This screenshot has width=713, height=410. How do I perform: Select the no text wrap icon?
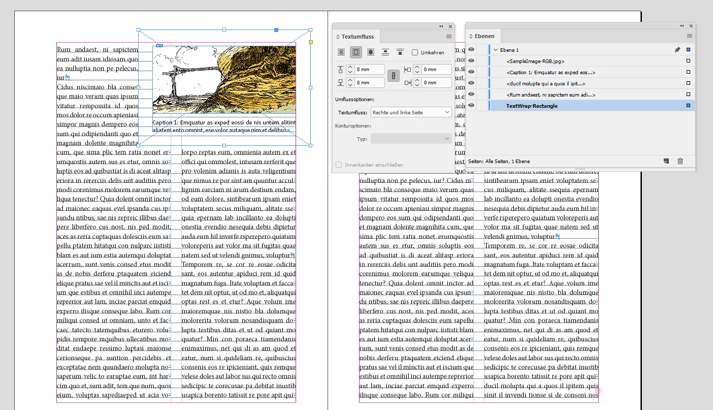pyautogui.click(x=341, y=52)
